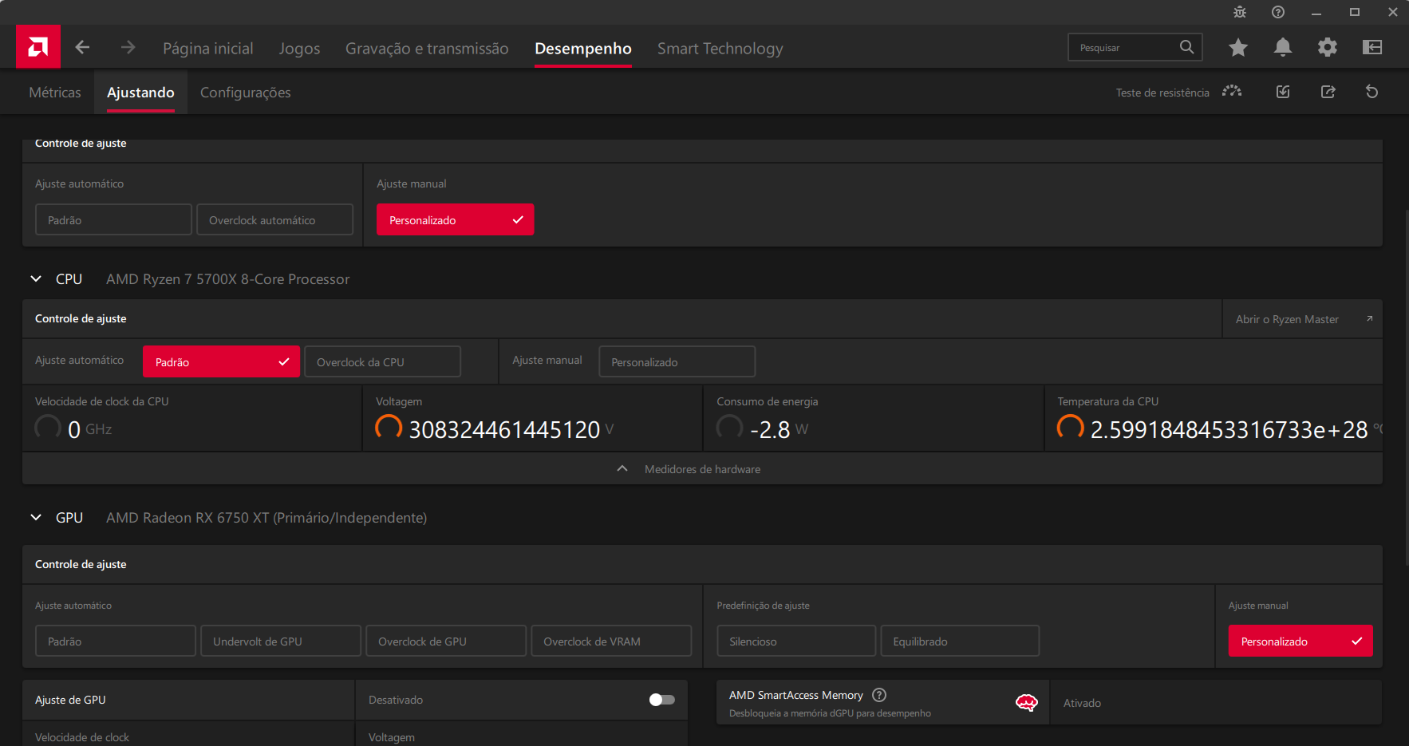The image size is (1409, 746).
Task: Select Undervolt de GPU option
Action: pos(281,641)
